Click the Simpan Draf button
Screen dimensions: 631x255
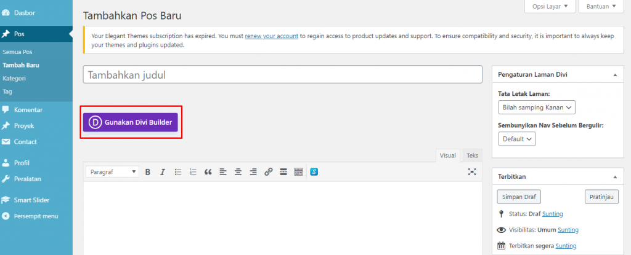(519, 197)
